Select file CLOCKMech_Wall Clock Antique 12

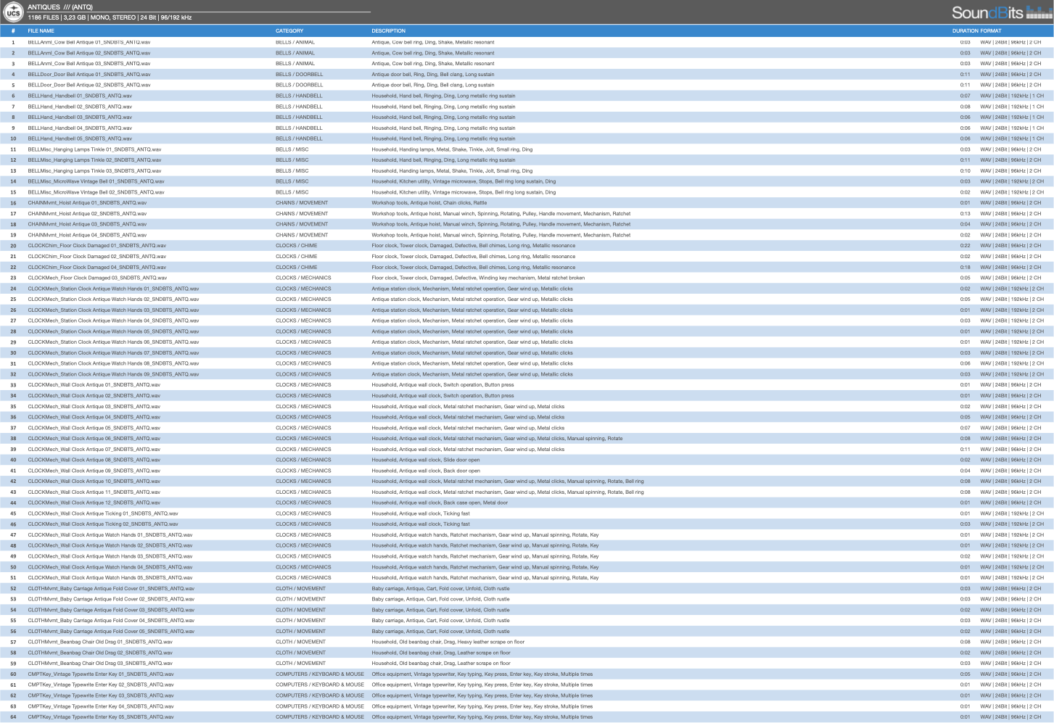(94, 503)
